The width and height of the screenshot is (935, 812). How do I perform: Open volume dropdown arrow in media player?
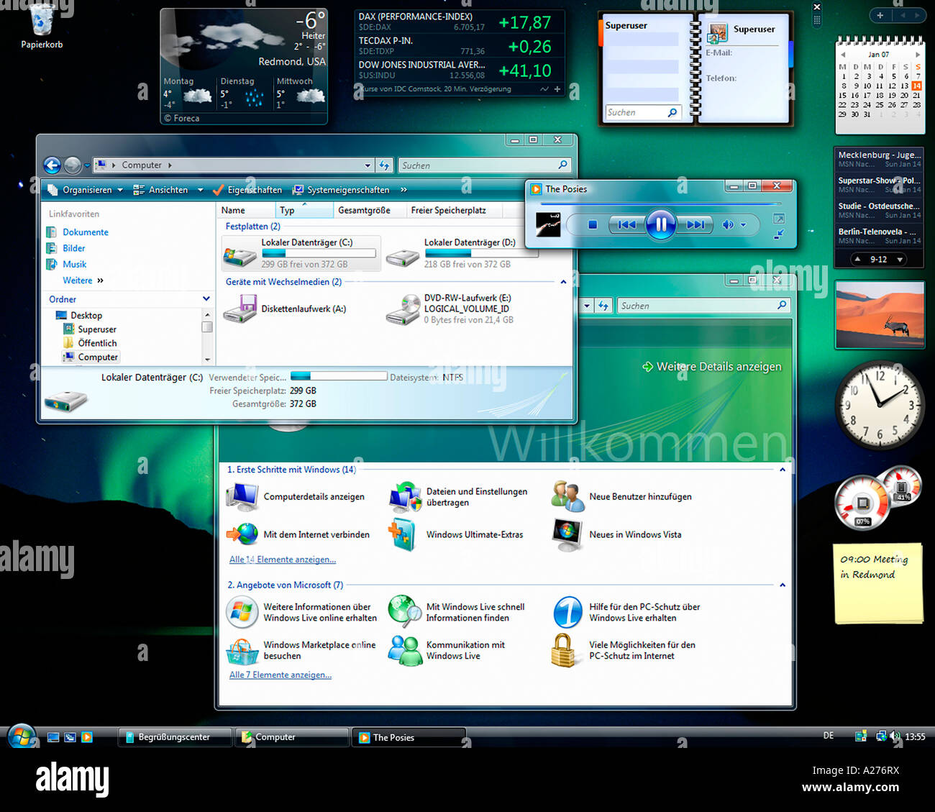744,225
